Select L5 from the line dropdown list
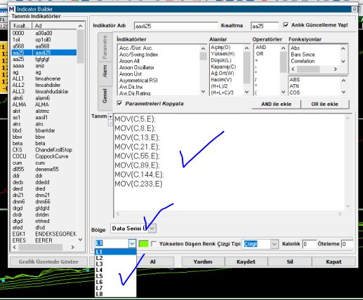363x300 pixels. [x=115, y=276]
